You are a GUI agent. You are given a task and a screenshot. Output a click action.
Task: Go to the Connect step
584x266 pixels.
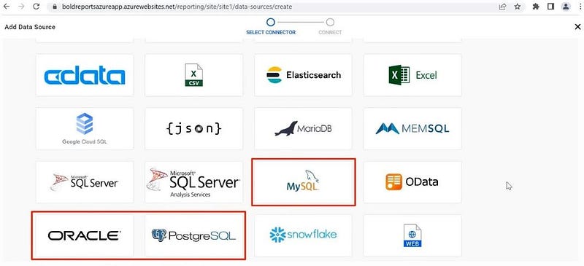click(x=330, y=27)
